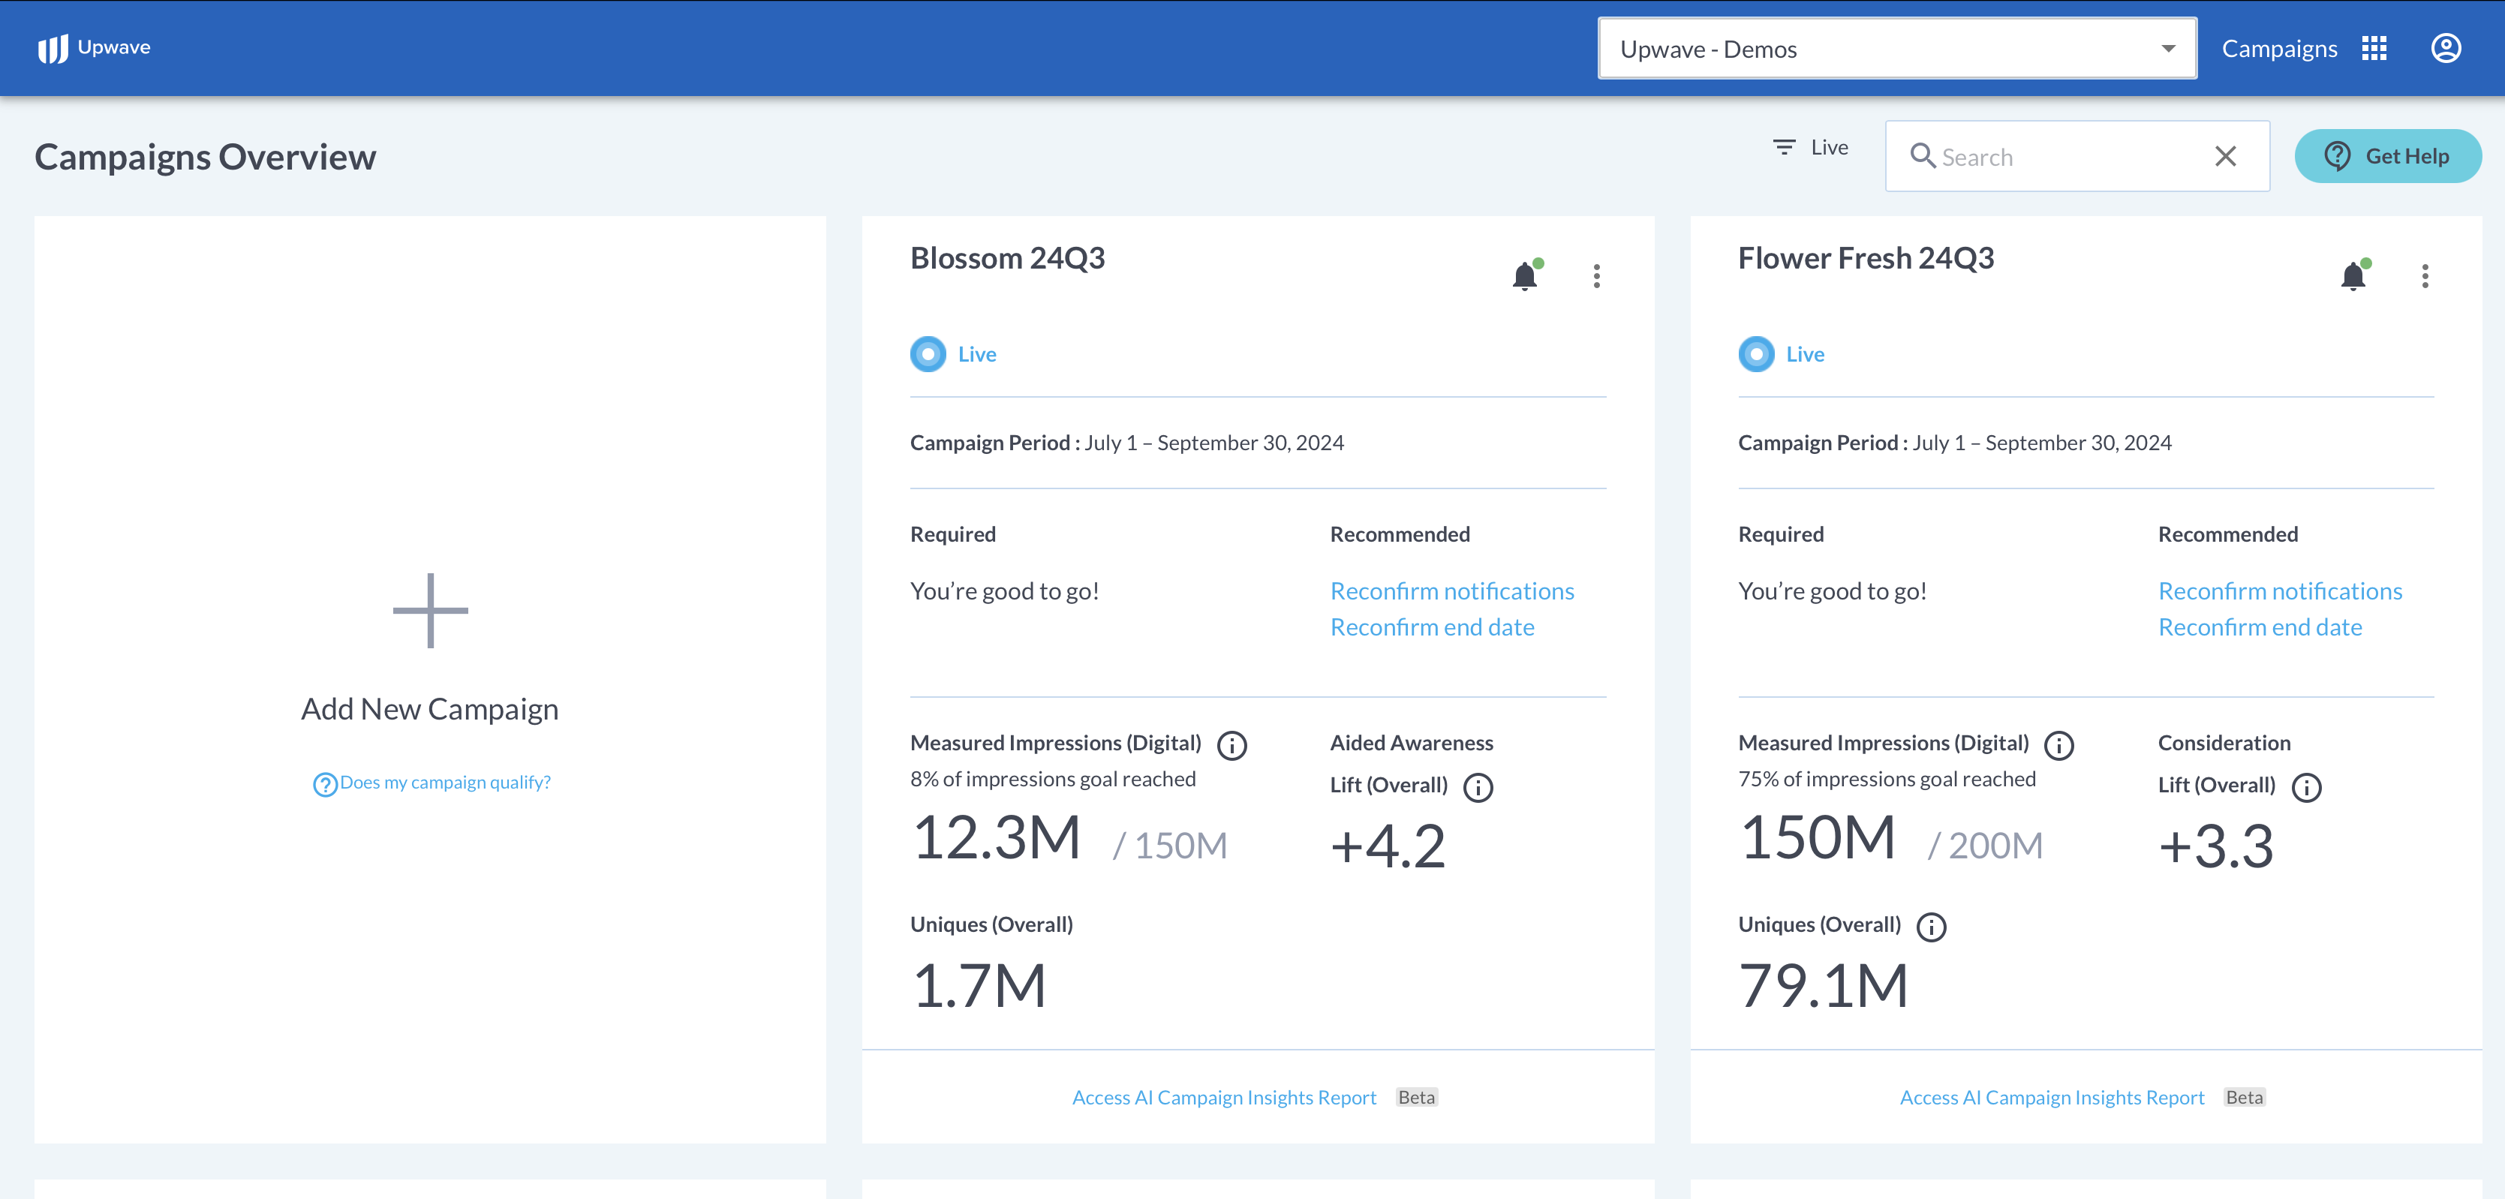Click info icon for Flower Fresh Lift (Overall)
The width and height of the screenshot is (2505, 1199).
click(x=2307, y=788)
